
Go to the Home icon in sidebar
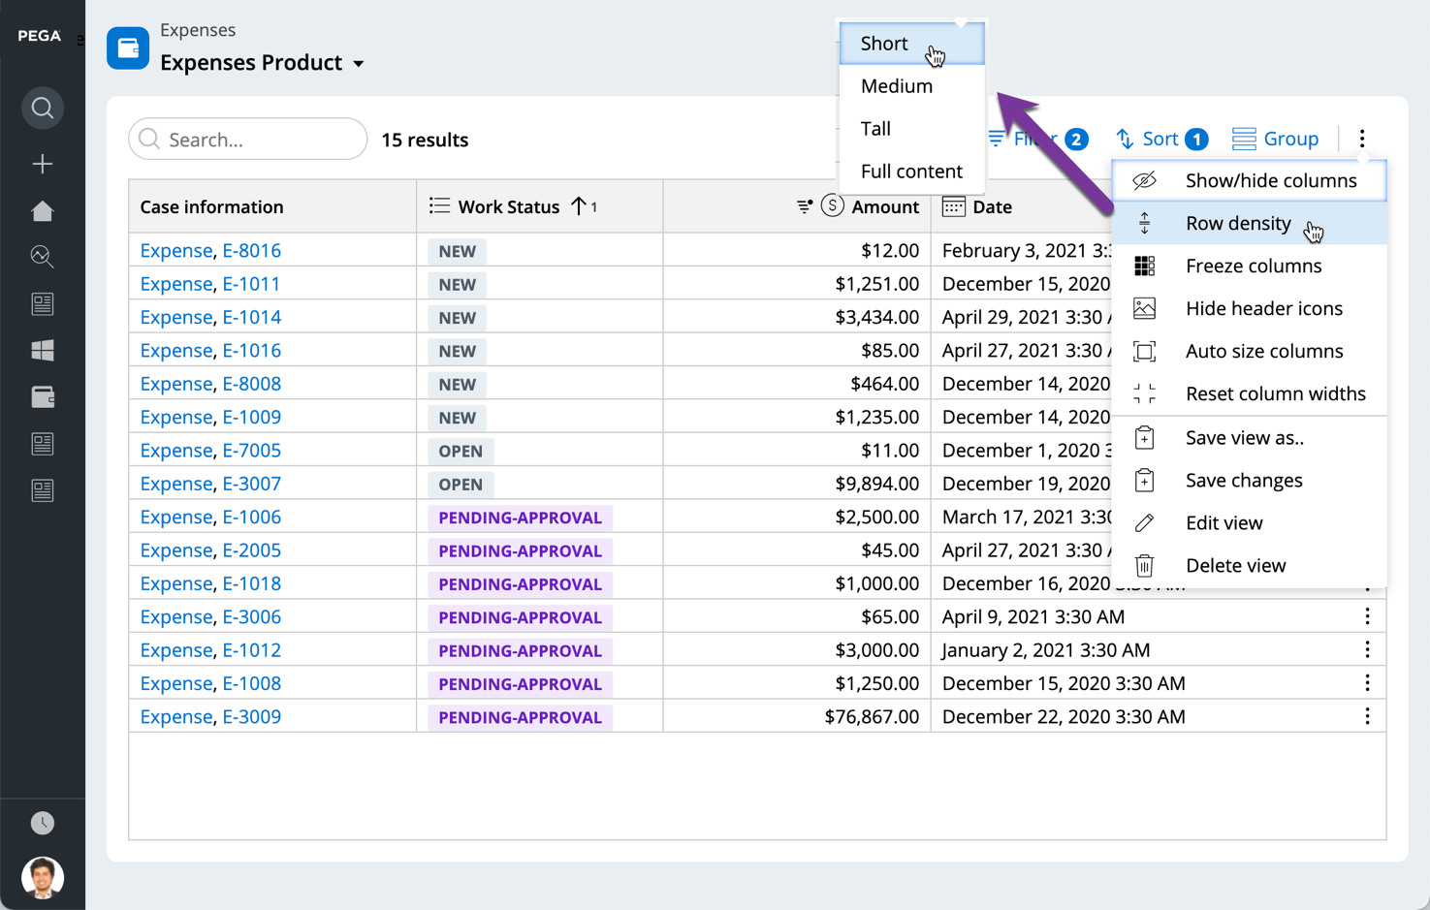coord(43,210)
